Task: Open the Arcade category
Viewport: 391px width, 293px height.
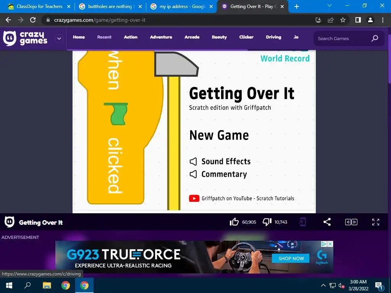Action: click(x=192, y=37)
